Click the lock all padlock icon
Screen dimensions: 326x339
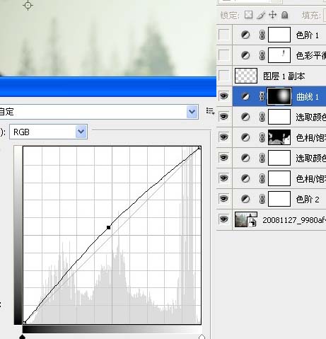tap(285, 15)
